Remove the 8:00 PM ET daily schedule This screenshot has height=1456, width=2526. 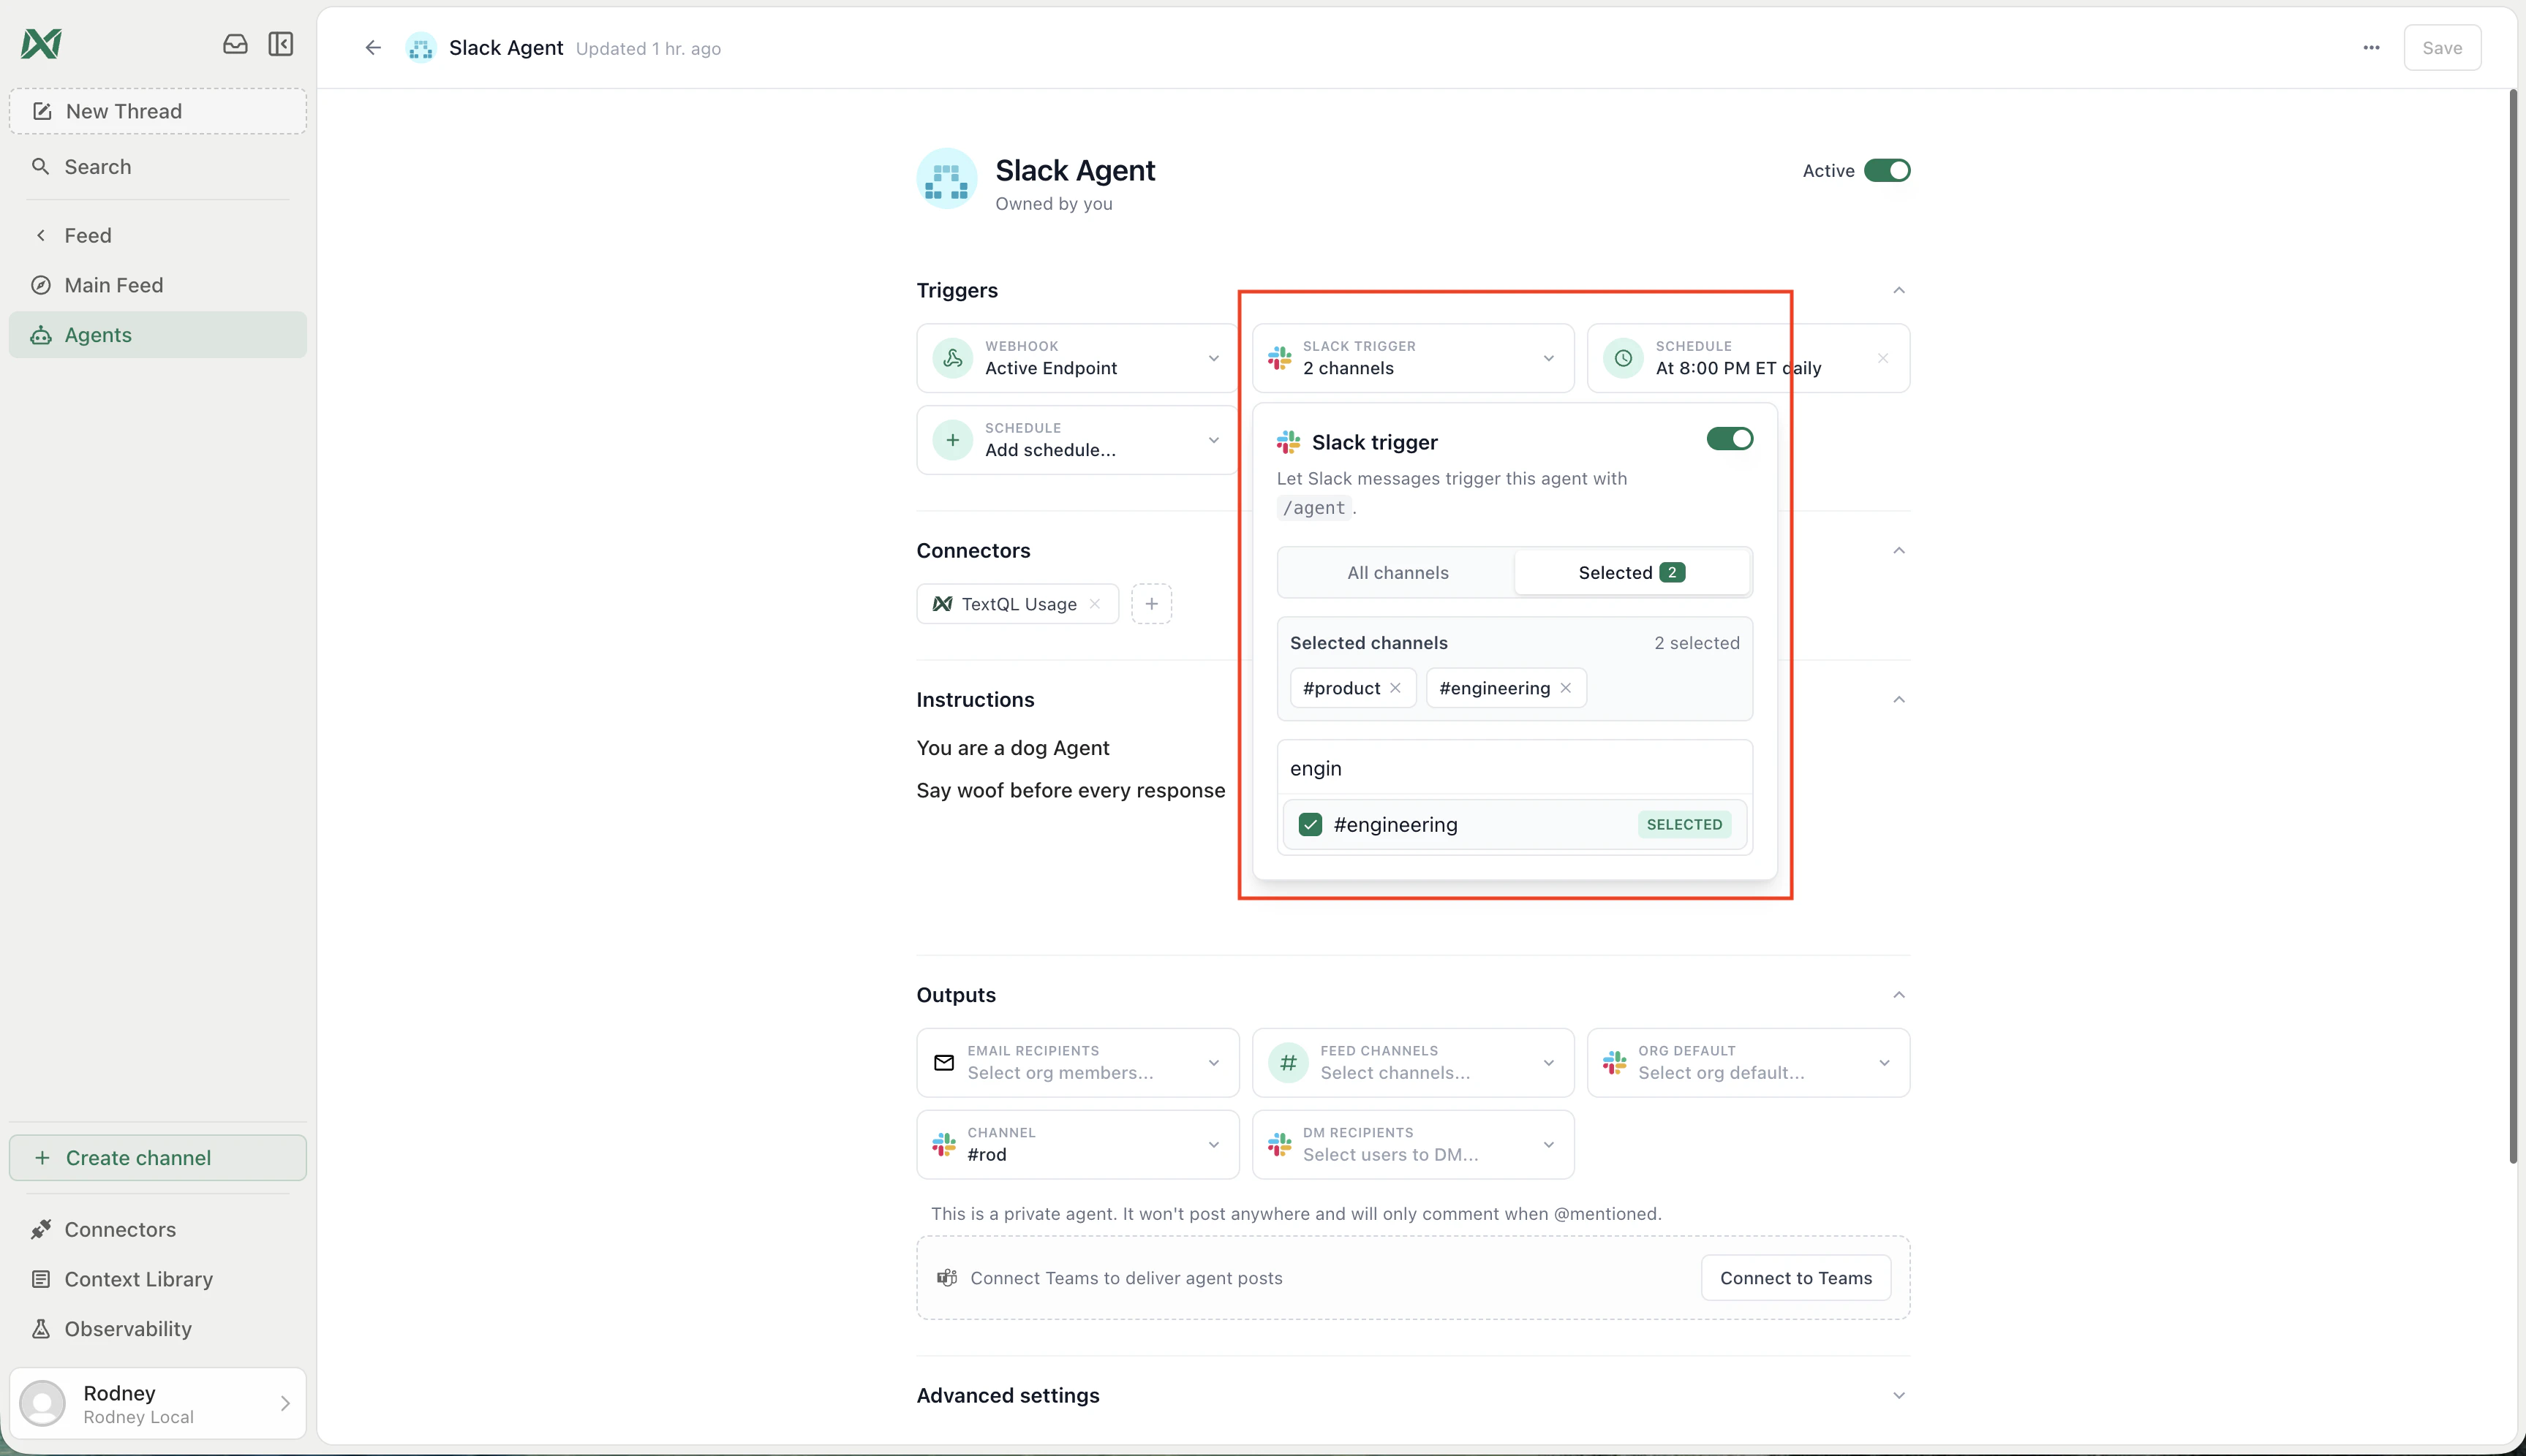tap(1882, 358)
